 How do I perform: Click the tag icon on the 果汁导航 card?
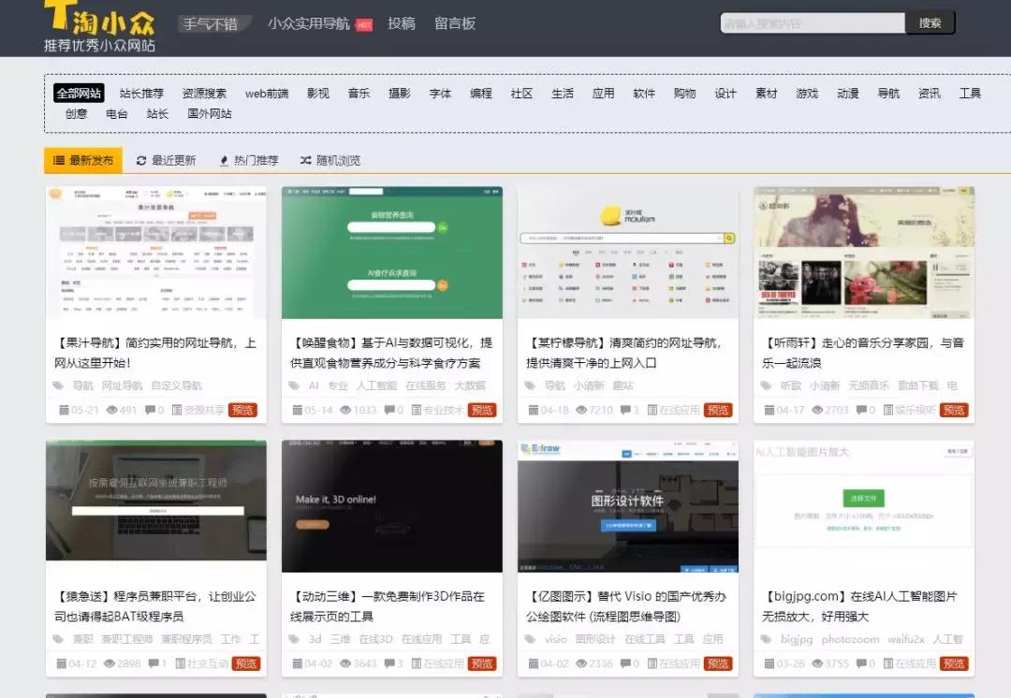[57, 384]
